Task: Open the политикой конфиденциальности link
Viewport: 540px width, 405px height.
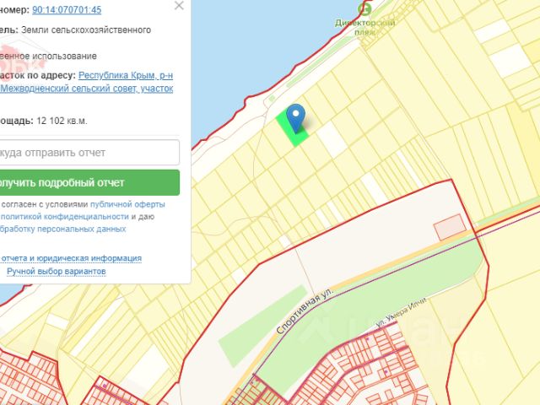Action: (x=65, y=217)
